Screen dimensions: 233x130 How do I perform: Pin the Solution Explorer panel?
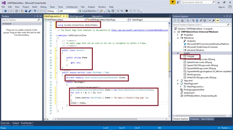[x=227, y=16]
